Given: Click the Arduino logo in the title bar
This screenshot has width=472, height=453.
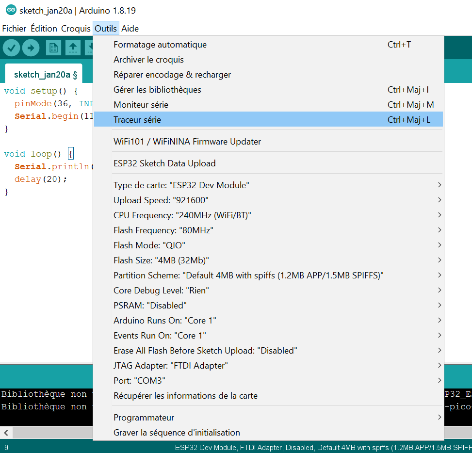Looking at the screenshot, I should 10,11.
